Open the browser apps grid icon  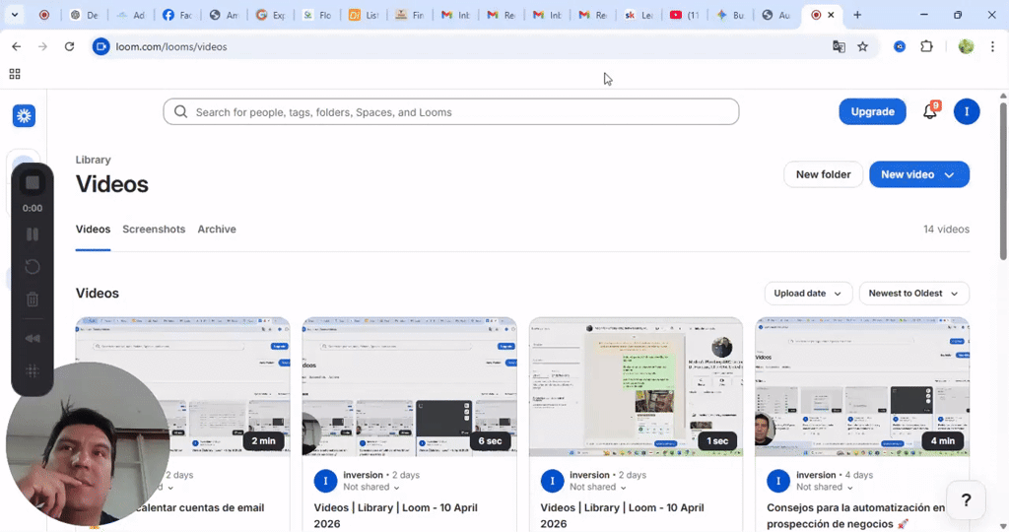[x=15, y=74]
